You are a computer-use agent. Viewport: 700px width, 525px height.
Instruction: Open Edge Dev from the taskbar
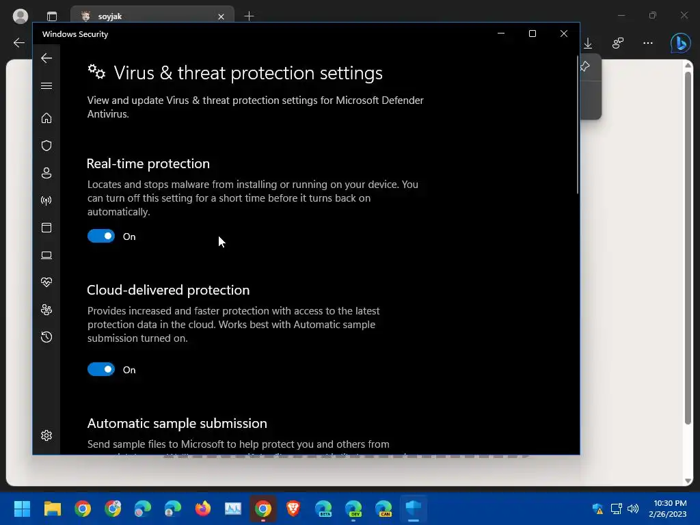coord(353,509)
